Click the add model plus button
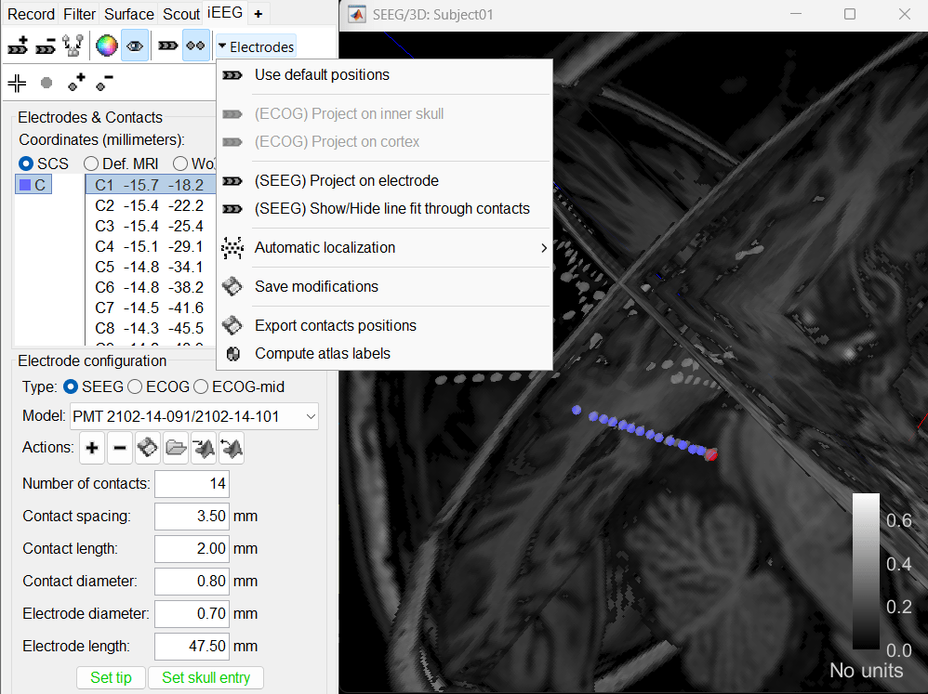The width and height of the screenshot is (928, 694). (x=92, y=449)
